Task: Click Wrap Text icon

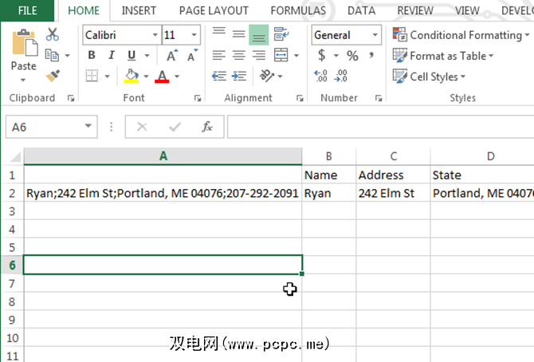Action: pyautogui.click(x=281, y=34)
